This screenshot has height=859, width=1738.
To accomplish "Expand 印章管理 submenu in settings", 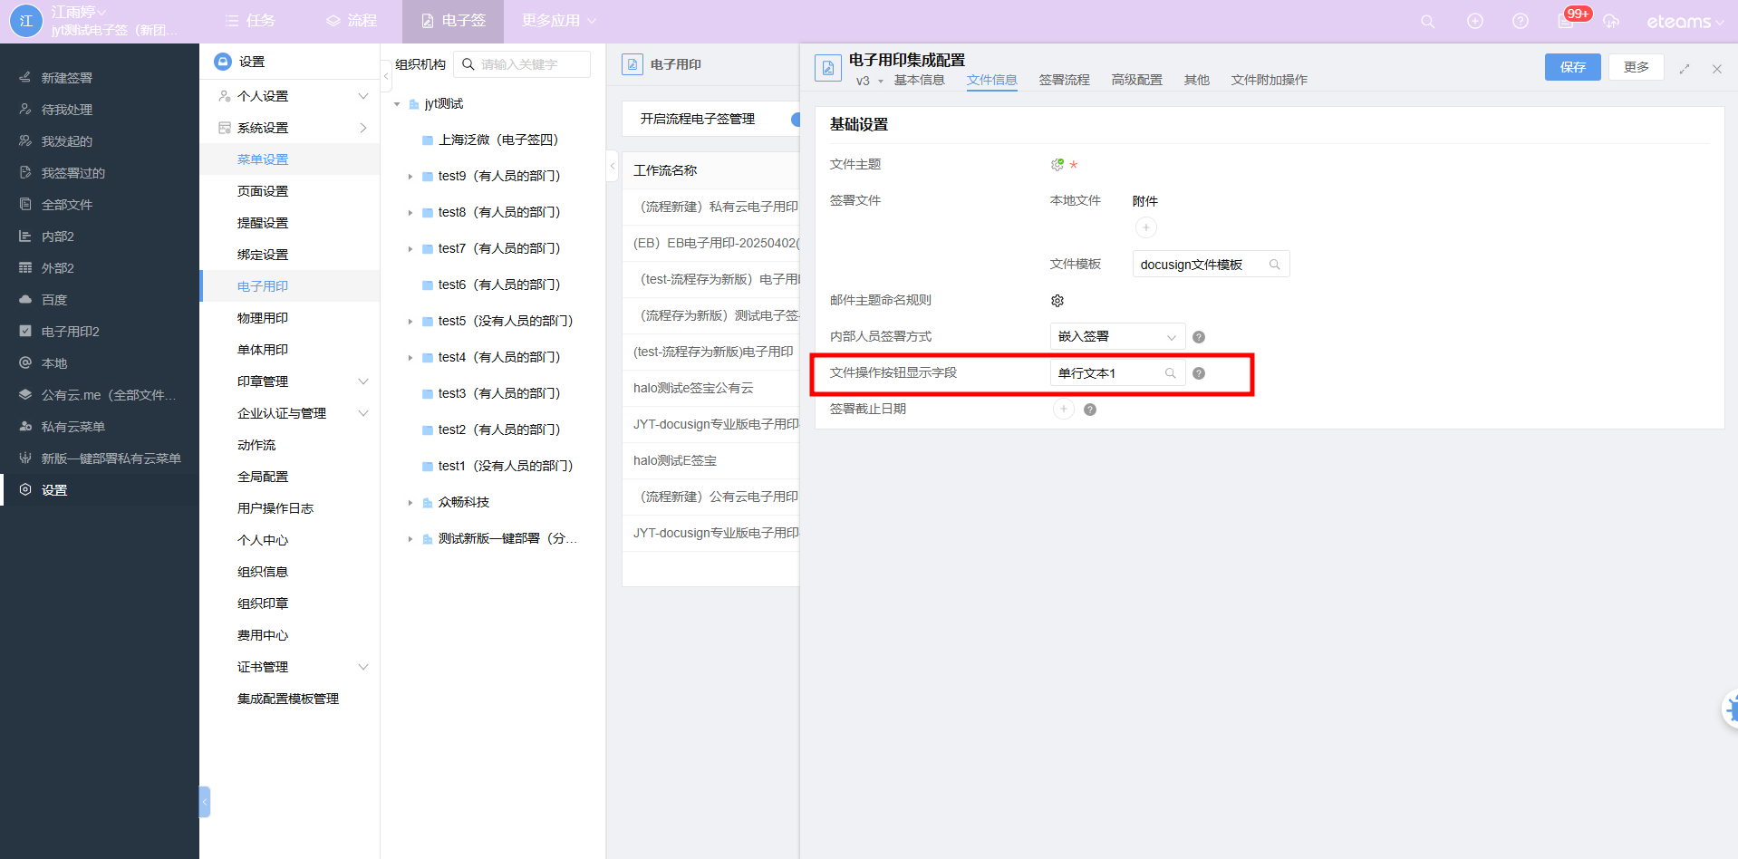I will [362, 381].
